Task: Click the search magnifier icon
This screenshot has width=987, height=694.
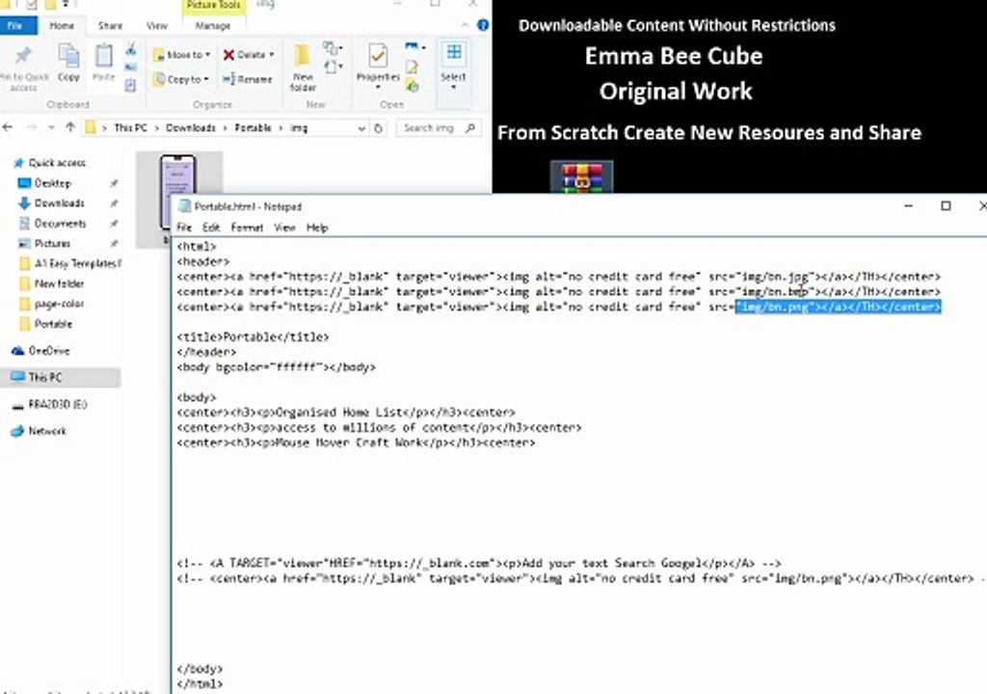Action: (x=469, y=128)
